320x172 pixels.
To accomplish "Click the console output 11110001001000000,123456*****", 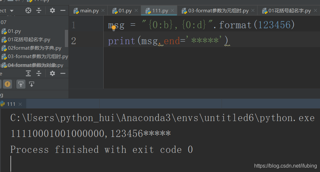I will tap(90, 134).
